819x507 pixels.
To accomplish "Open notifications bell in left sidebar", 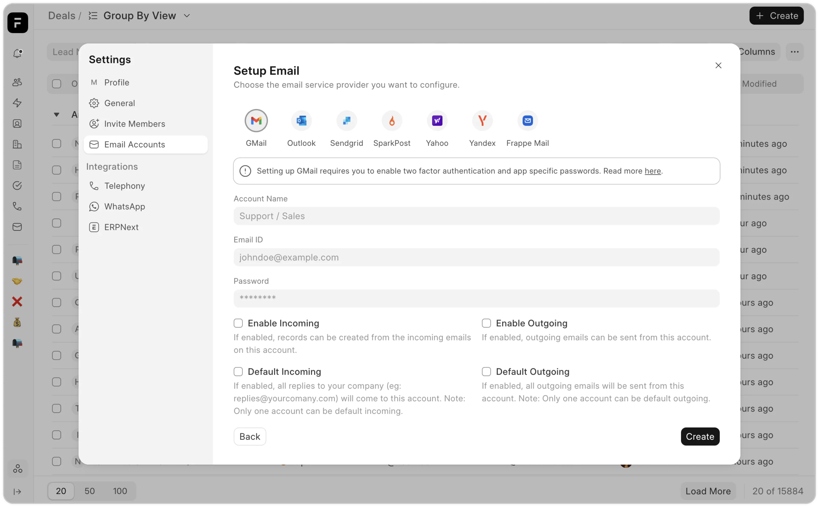I will pos(18,53).
